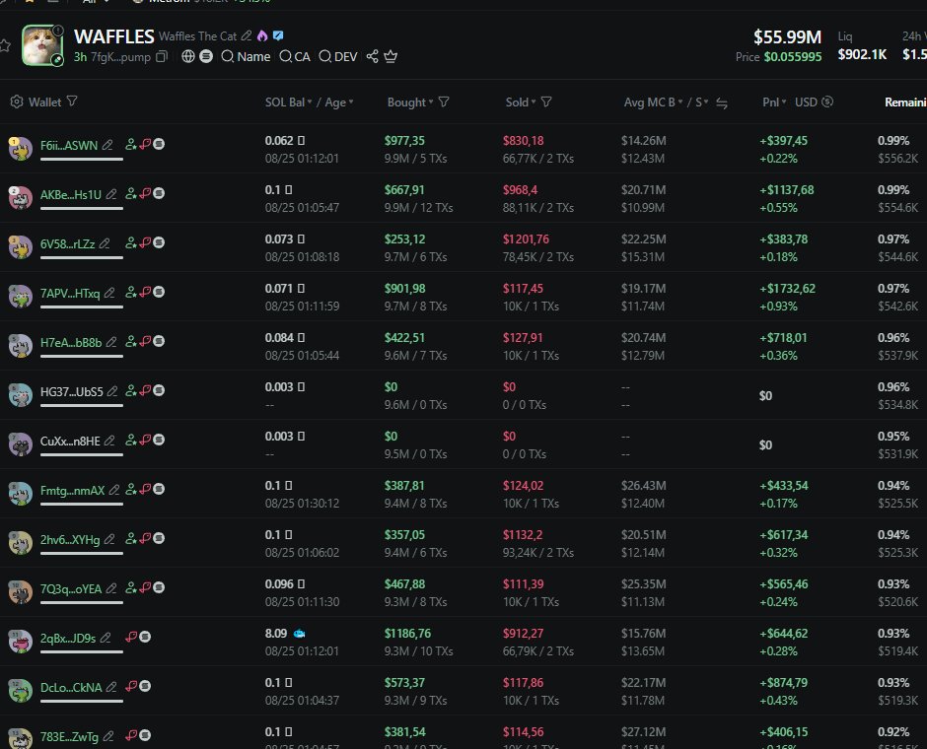927x749 pixels.
Task: Open wallet F6ii...ASWN
Action: tap(69, 145)
